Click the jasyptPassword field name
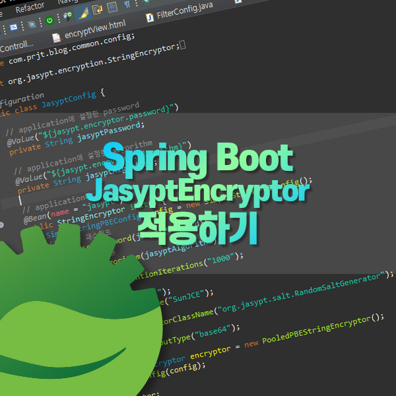The height and width of the screenshot is (396, 396). 109,132
